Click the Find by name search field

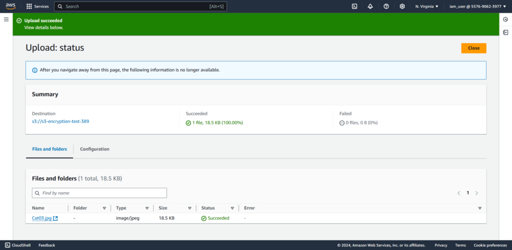[99, 193]
